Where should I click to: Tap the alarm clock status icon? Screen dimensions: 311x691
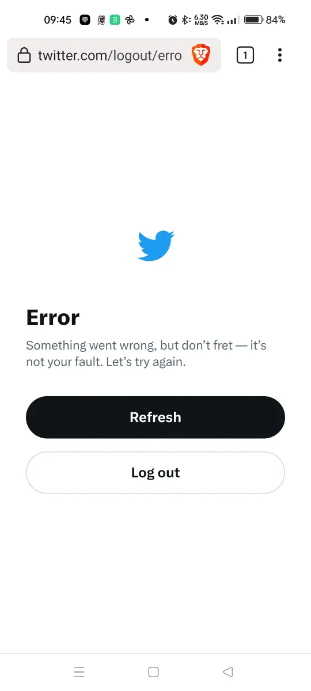pos(173,20)
